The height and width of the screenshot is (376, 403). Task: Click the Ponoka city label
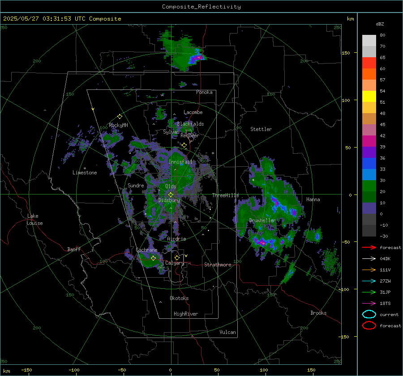pos(204,92)
